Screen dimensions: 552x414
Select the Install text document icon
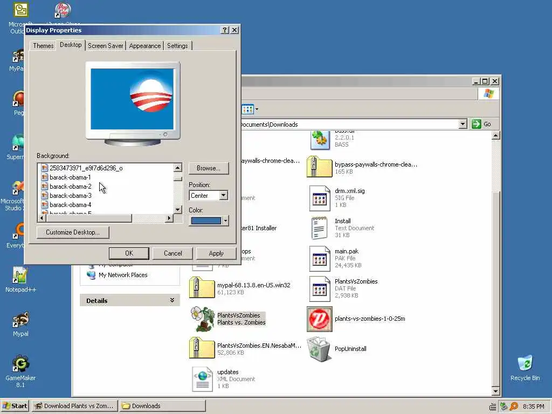tap(319, 228)
